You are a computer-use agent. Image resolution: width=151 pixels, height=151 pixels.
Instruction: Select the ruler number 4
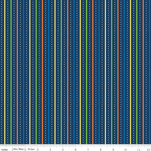point(50,150)
